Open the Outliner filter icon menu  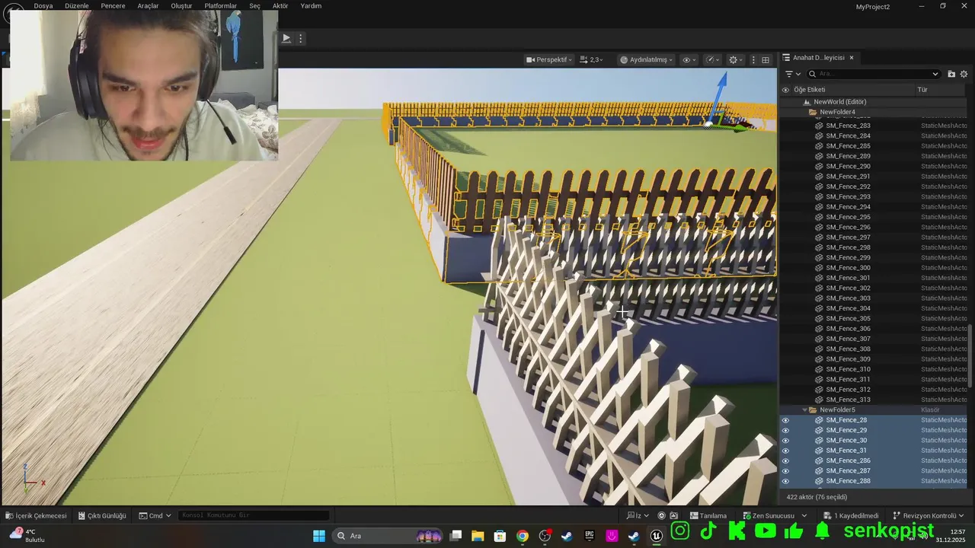pos(792,74)
